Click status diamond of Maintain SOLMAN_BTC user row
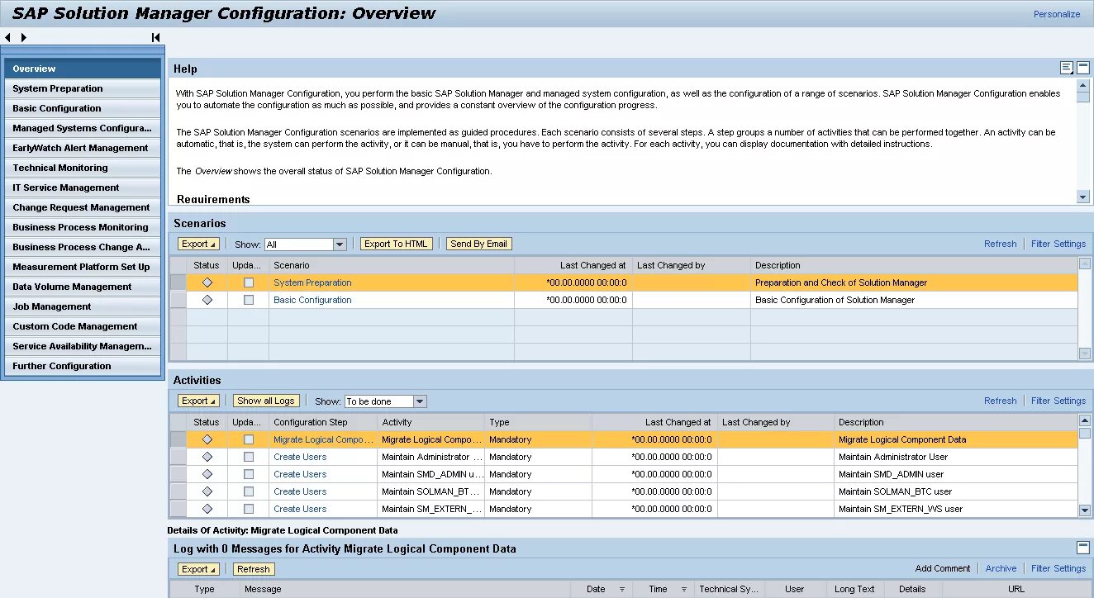 click(207, 491)
